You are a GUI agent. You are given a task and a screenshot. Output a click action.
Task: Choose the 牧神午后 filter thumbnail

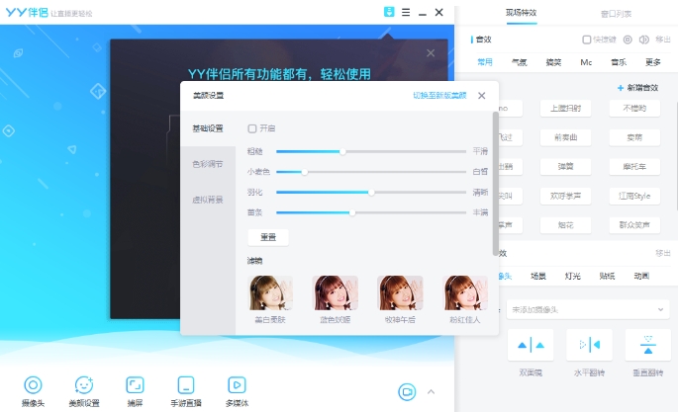pos(400,293)
